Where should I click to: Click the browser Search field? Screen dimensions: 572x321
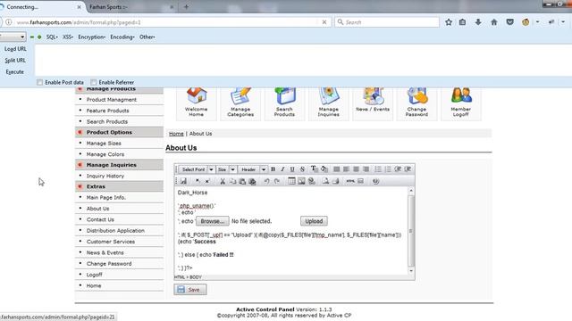coord(387,22)
